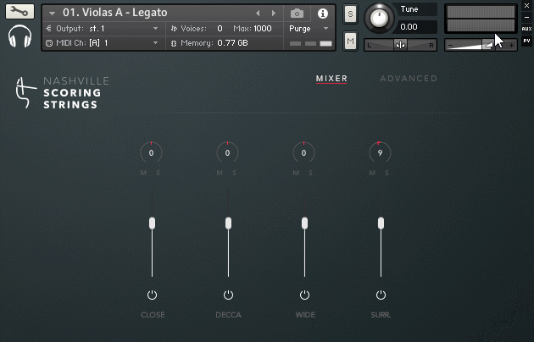The width and height of the screenshot is (534, 342).
Task: Click the SURR. pan knob showing 9
Action: click(380, 153)
